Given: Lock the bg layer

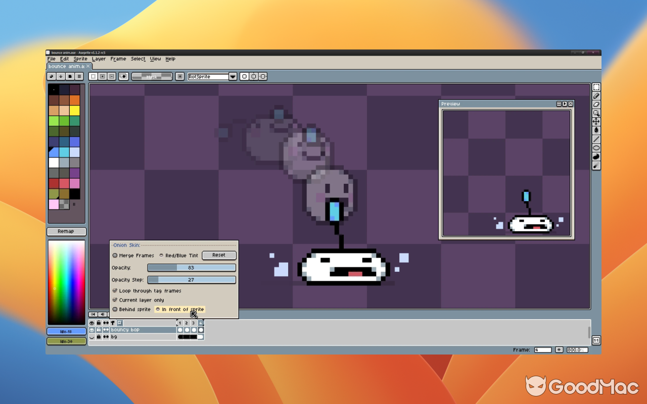Looking at the screenshot, I should pos(99,336).
